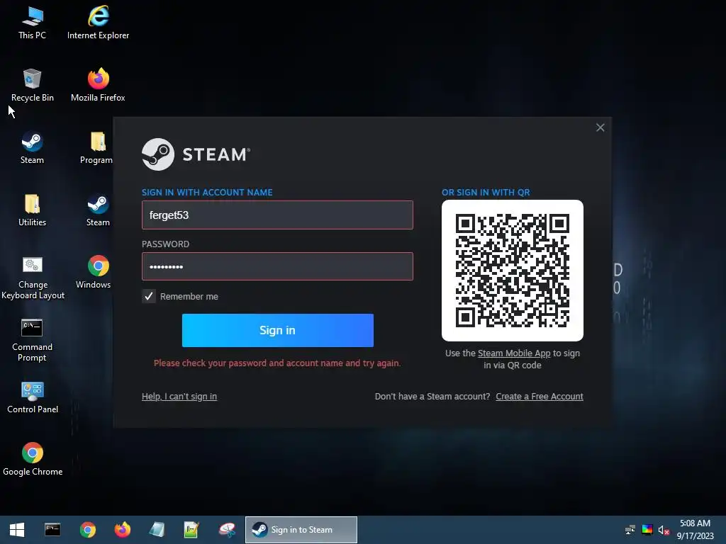
Task: Click Sign in to Steam taskbar button
Action: coord(301,530)
